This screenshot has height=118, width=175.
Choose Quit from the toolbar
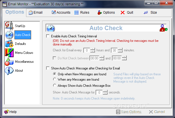tap(127, 13)
